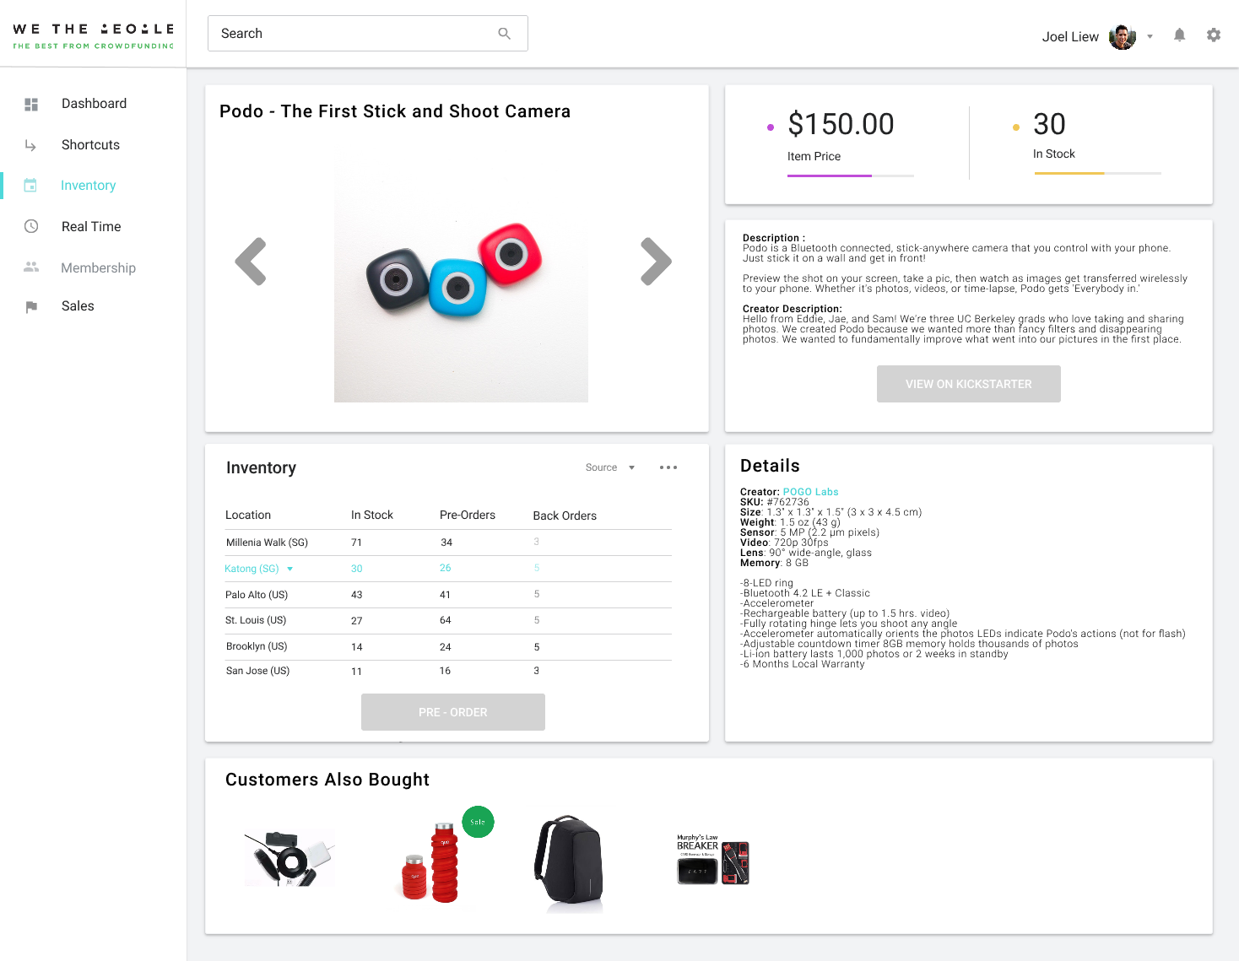Show next product image
Screen dimensions: 1239x961
tap(656, 262)
